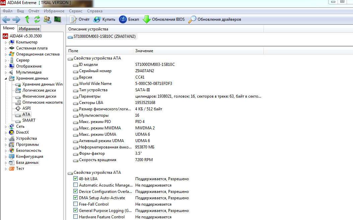Open the Бэкап toolbar button
This screenshot has width=353, height=220.
pyautogui.click(x=129, y=19)
